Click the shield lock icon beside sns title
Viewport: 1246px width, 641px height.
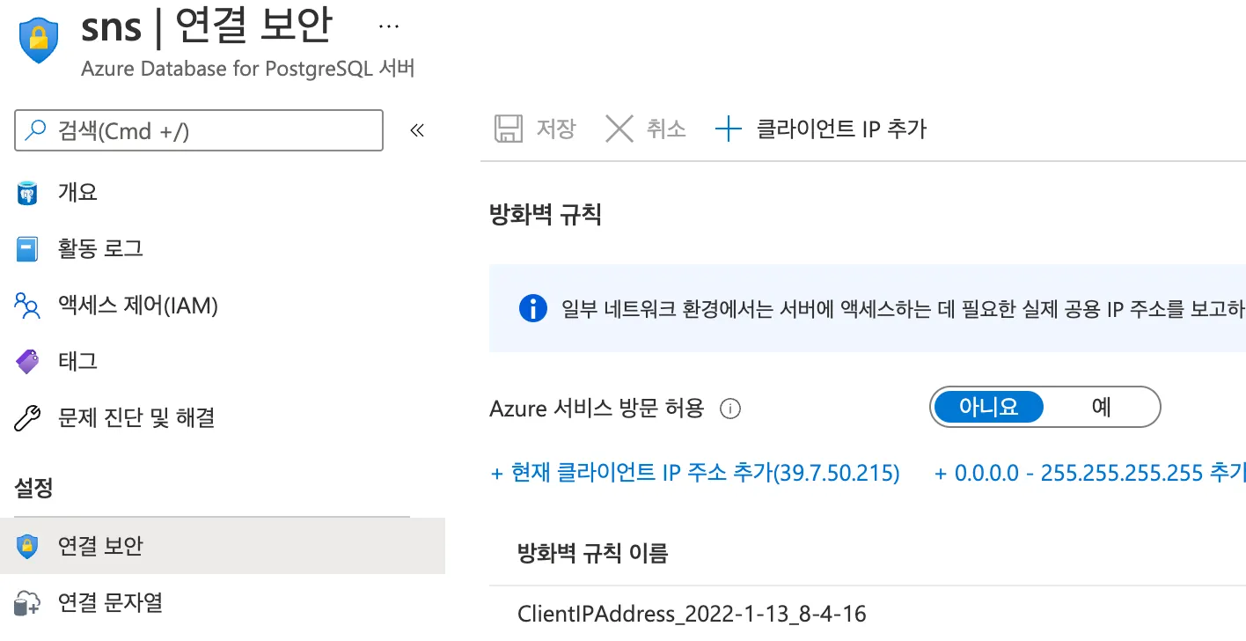tap(38, 40)
